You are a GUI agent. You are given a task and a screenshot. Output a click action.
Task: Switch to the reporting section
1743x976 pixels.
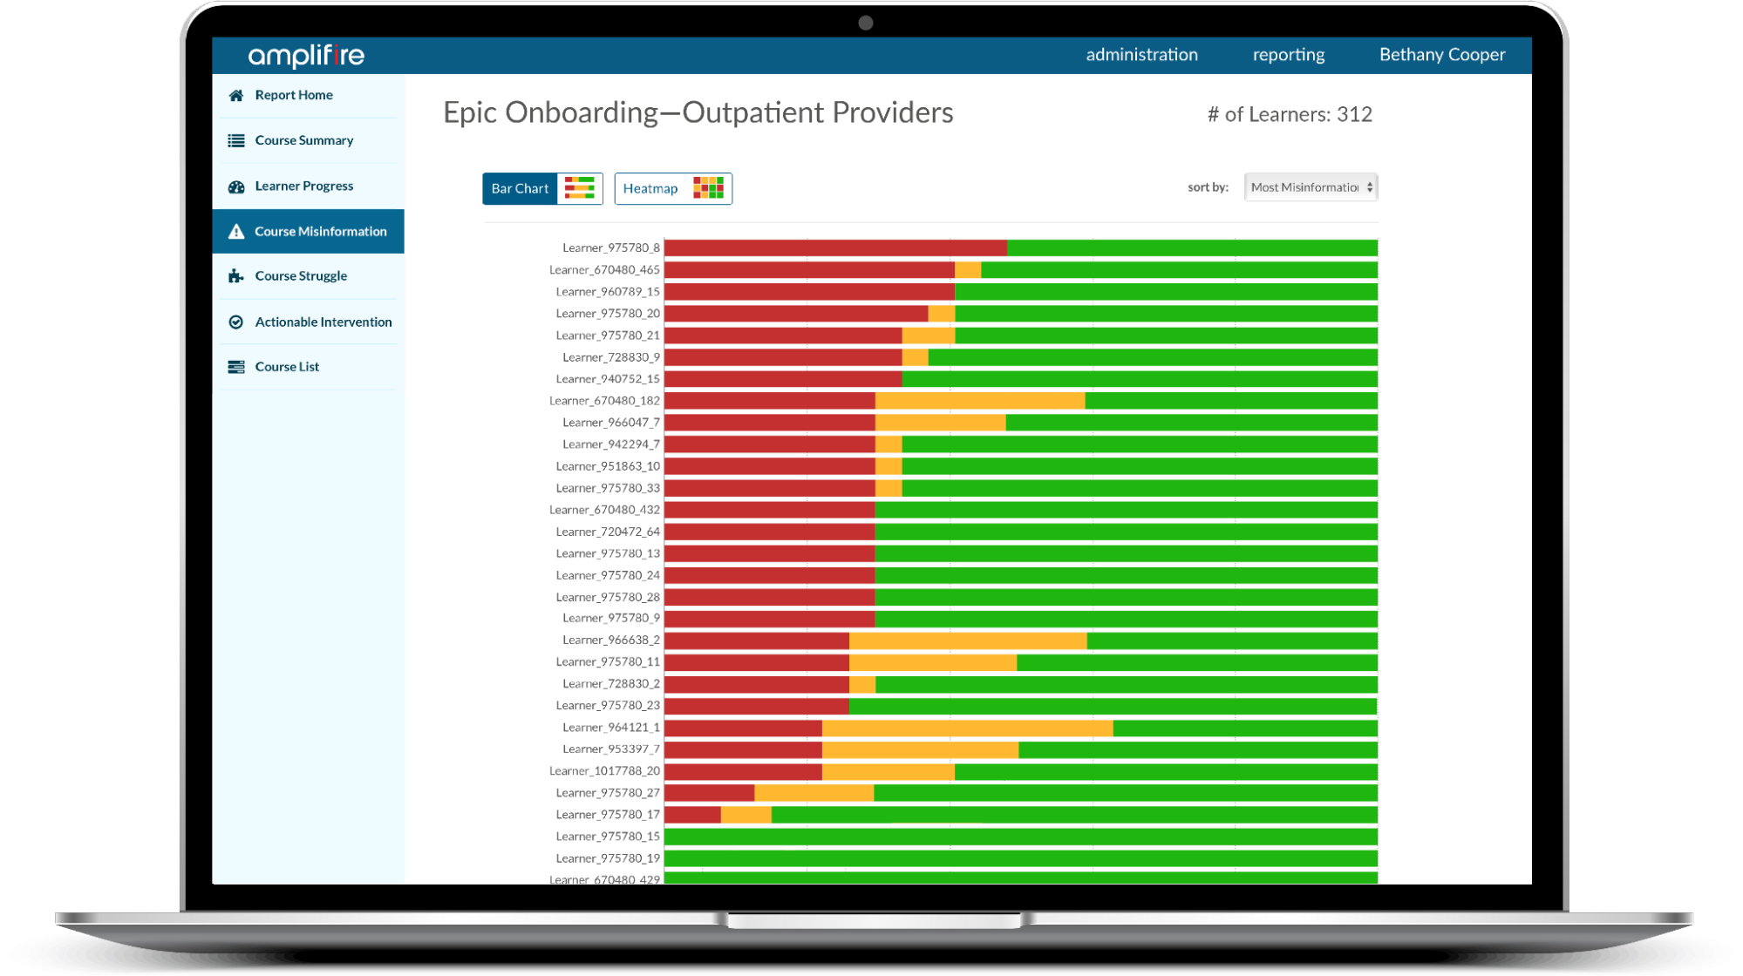point(1289,55)
